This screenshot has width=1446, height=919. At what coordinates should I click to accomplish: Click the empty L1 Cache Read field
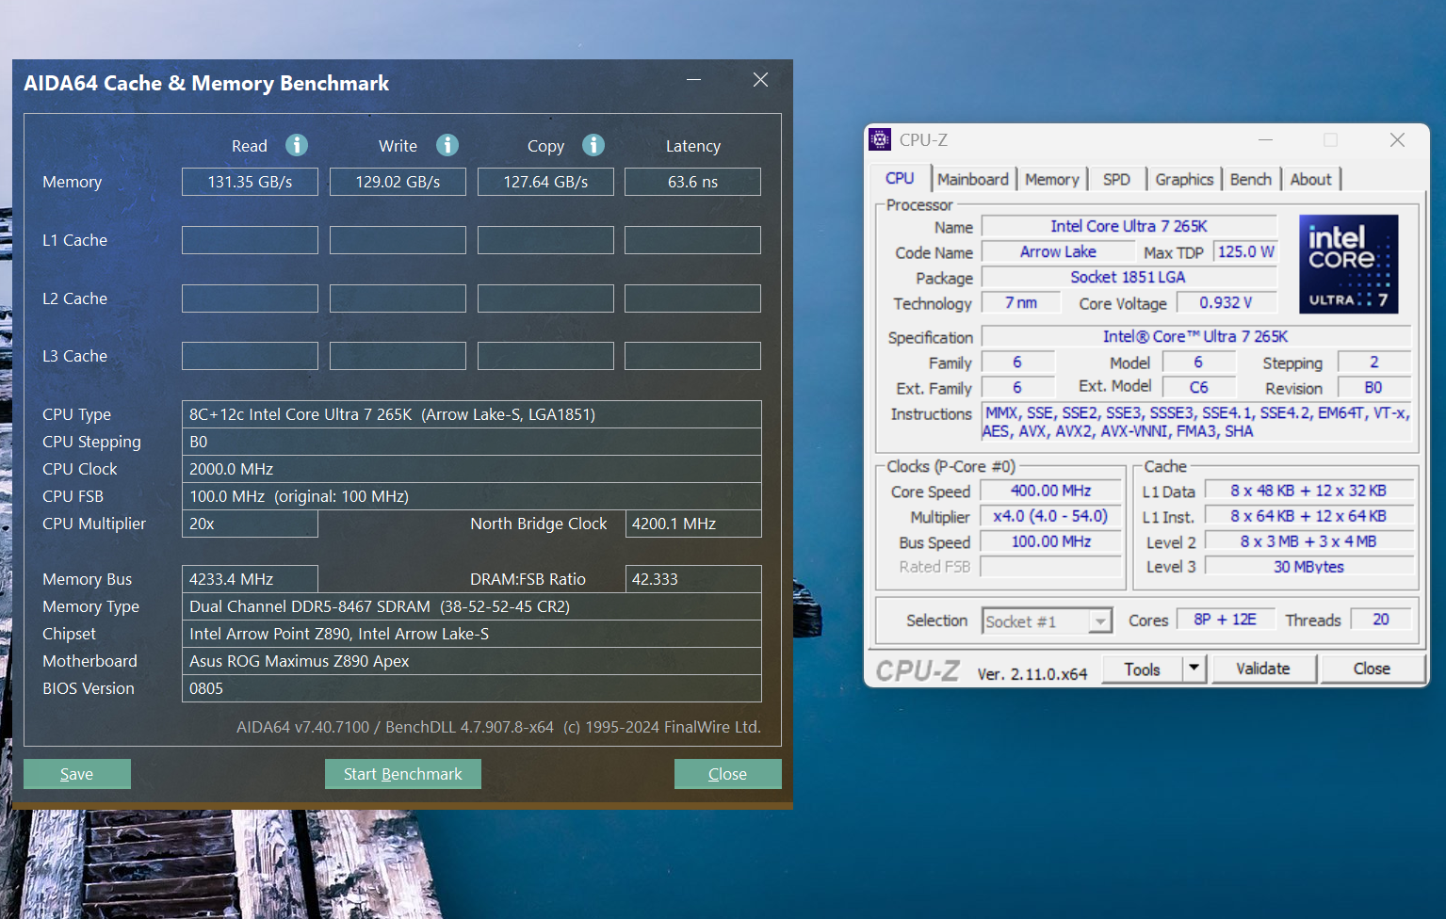click(x=250, y=240)
